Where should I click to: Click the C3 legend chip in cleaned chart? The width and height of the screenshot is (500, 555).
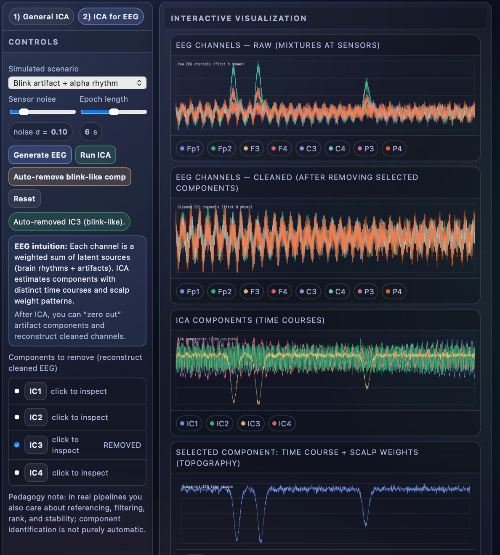click(308, 292)
